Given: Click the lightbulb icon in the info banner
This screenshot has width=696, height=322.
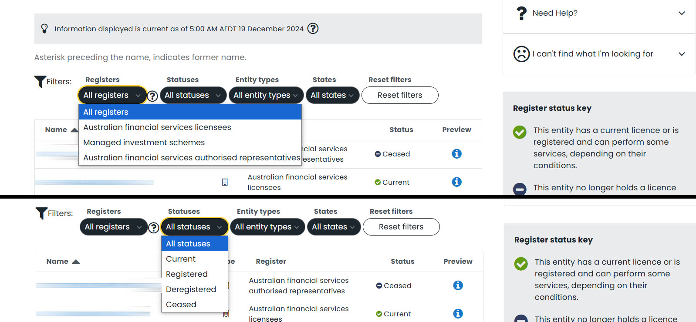Looking at the screenshot, I should point(44,29).
